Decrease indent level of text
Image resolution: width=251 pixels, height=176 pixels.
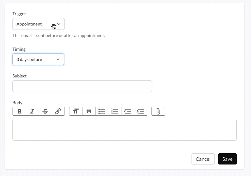pyautogui.click(x=127, y=111)
